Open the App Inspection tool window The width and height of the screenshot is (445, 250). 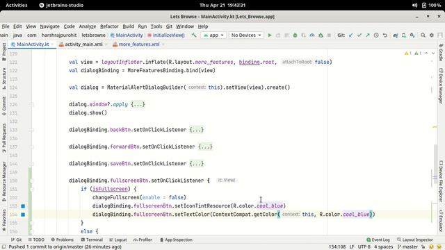click(x=176, y=240)
